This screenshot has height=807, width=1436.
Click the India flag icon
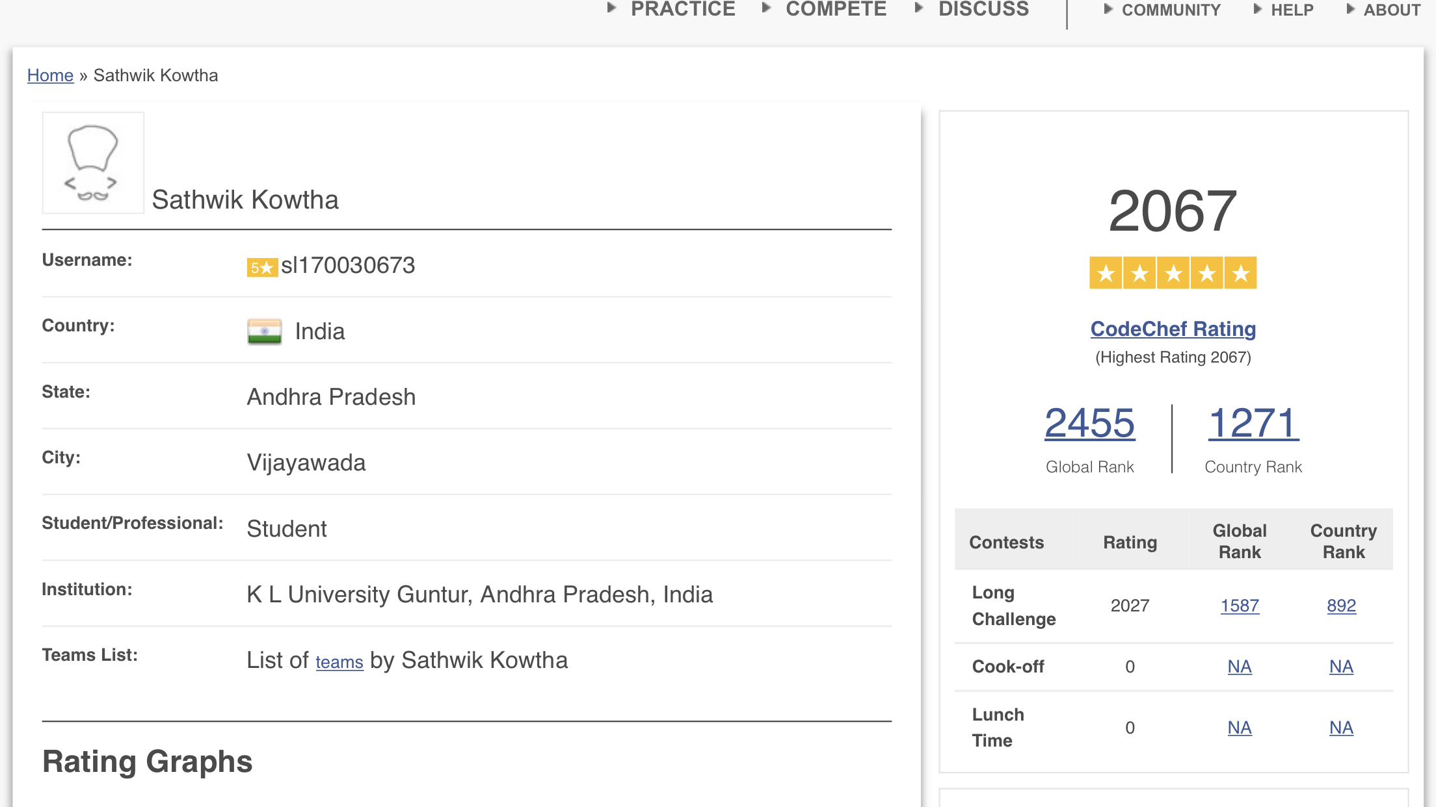[x=264, y=331]
